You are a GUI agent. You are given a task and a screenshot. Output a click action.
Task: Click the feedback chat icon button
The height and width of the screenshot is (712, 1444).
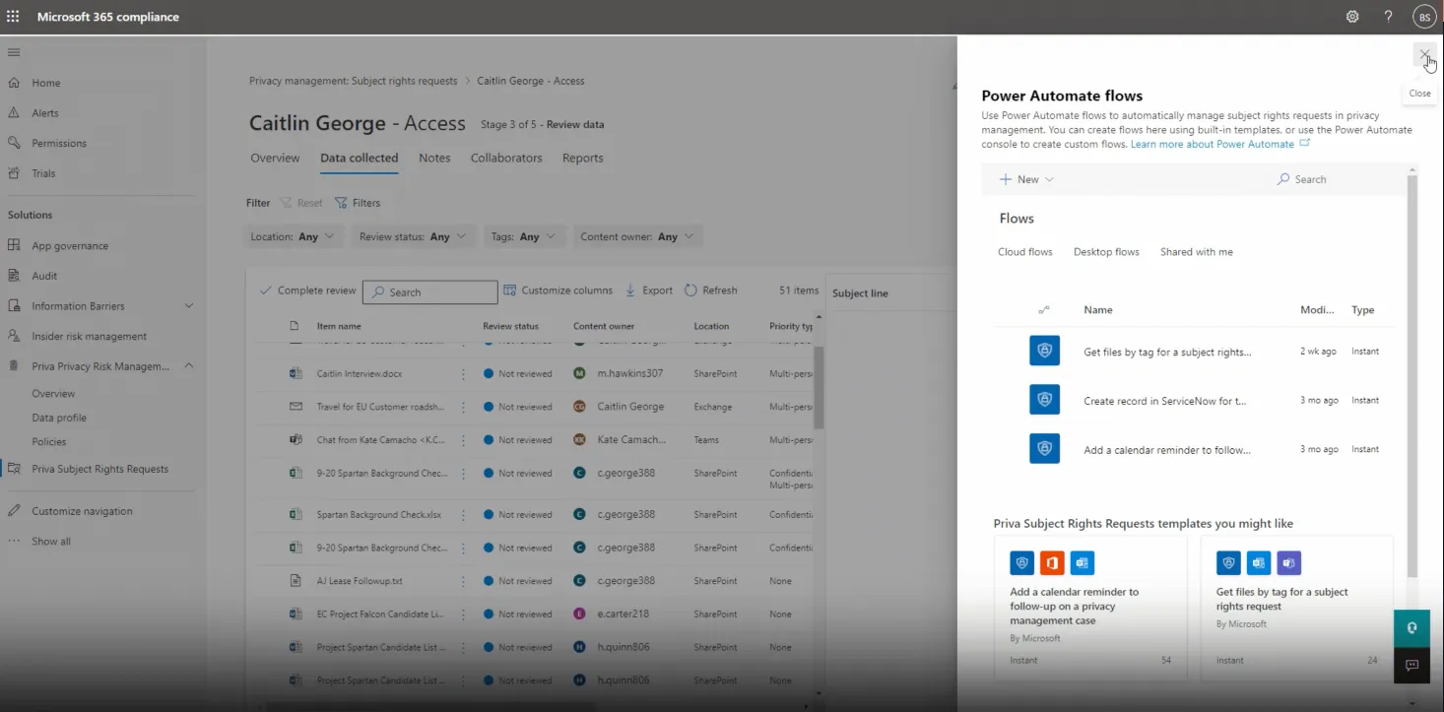[x=1411, y=666]
